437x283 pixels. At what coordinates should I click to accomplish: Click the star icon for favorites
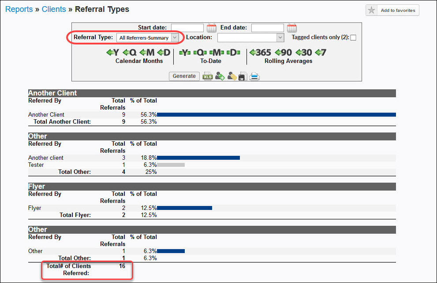click(x=371, y=10)
